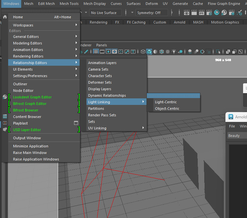The image size is (247, 218).
Task: Click the LookdevX Graph Editor side icon
Action: 5,97
